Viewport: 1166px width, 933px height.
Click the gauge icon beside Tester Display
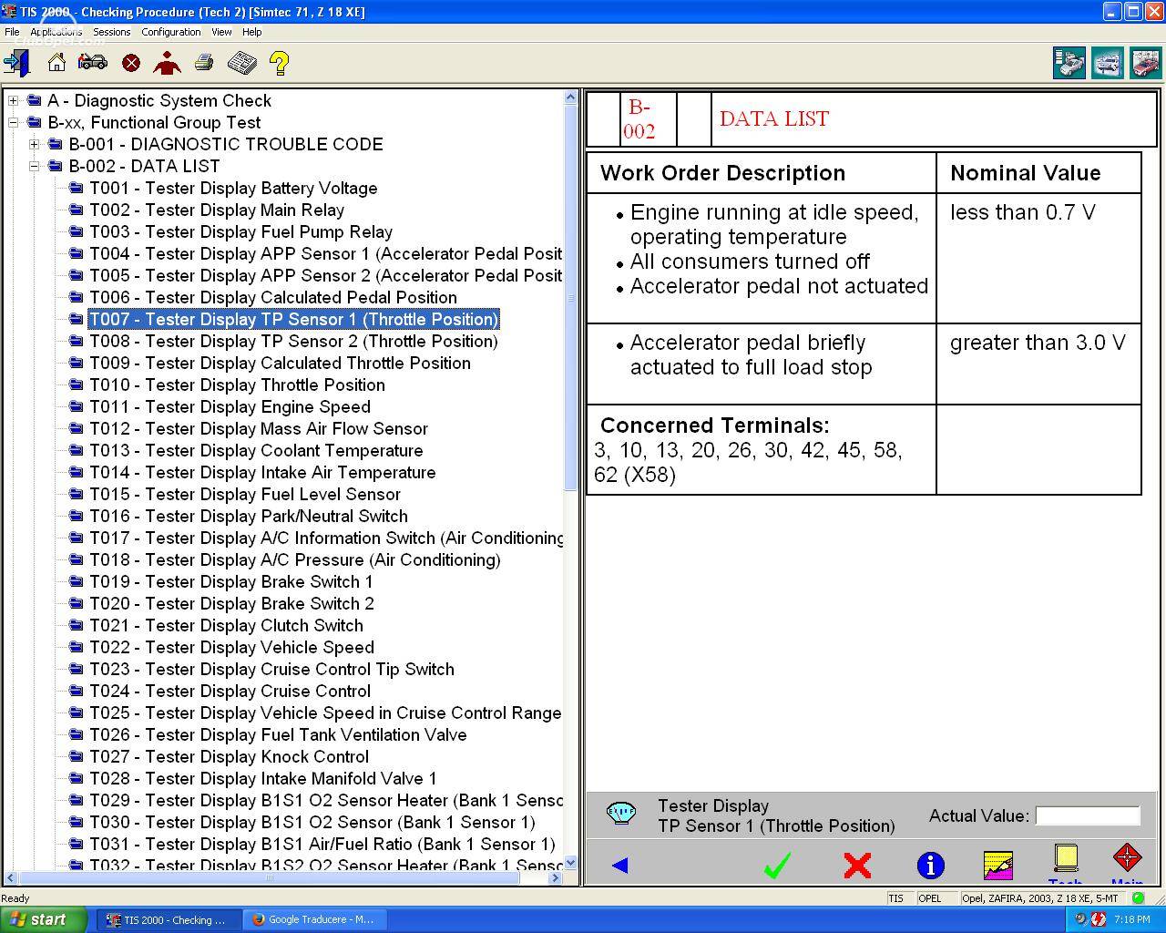[620, 813]
